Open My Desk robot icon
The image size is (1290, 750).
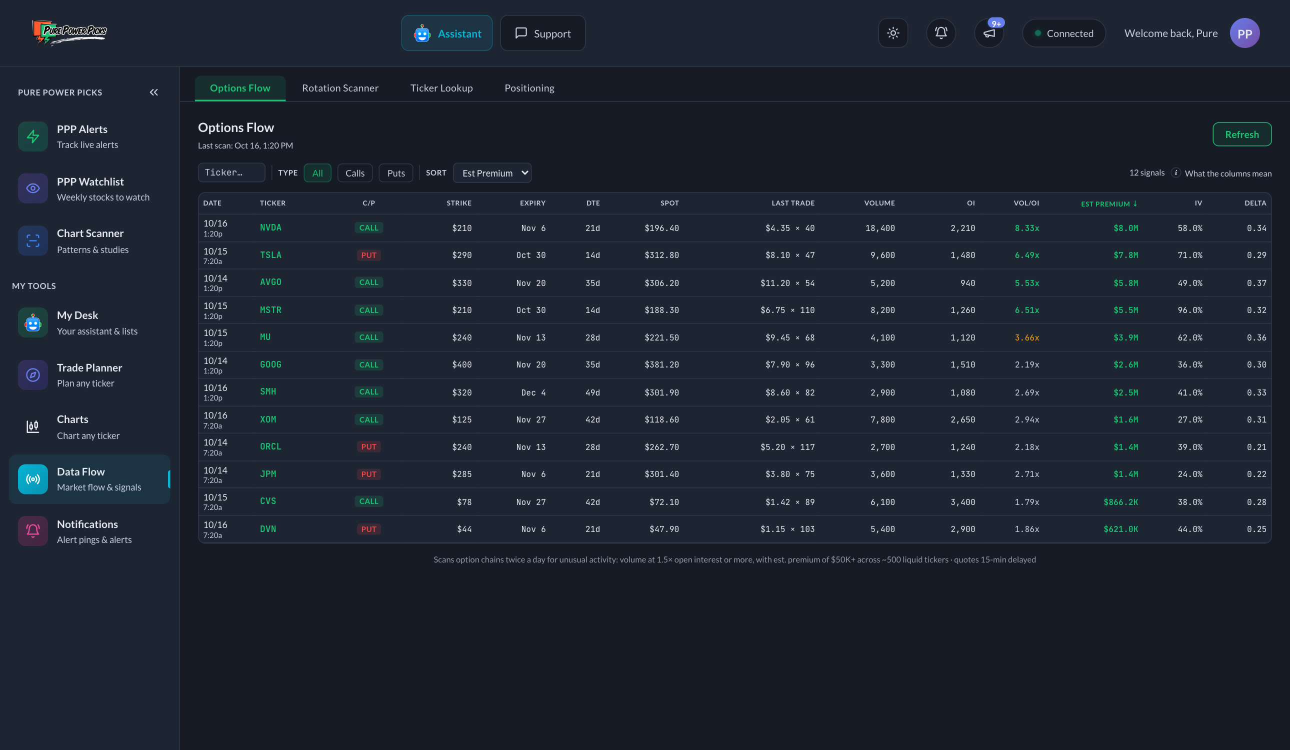33,322
